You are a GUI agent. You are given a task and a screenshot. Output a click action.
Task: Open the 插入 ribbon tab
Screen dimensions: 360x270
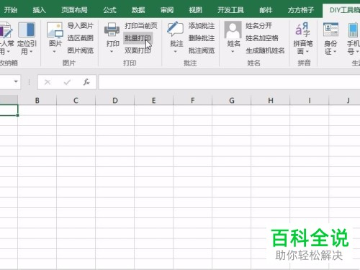[39, 10]
